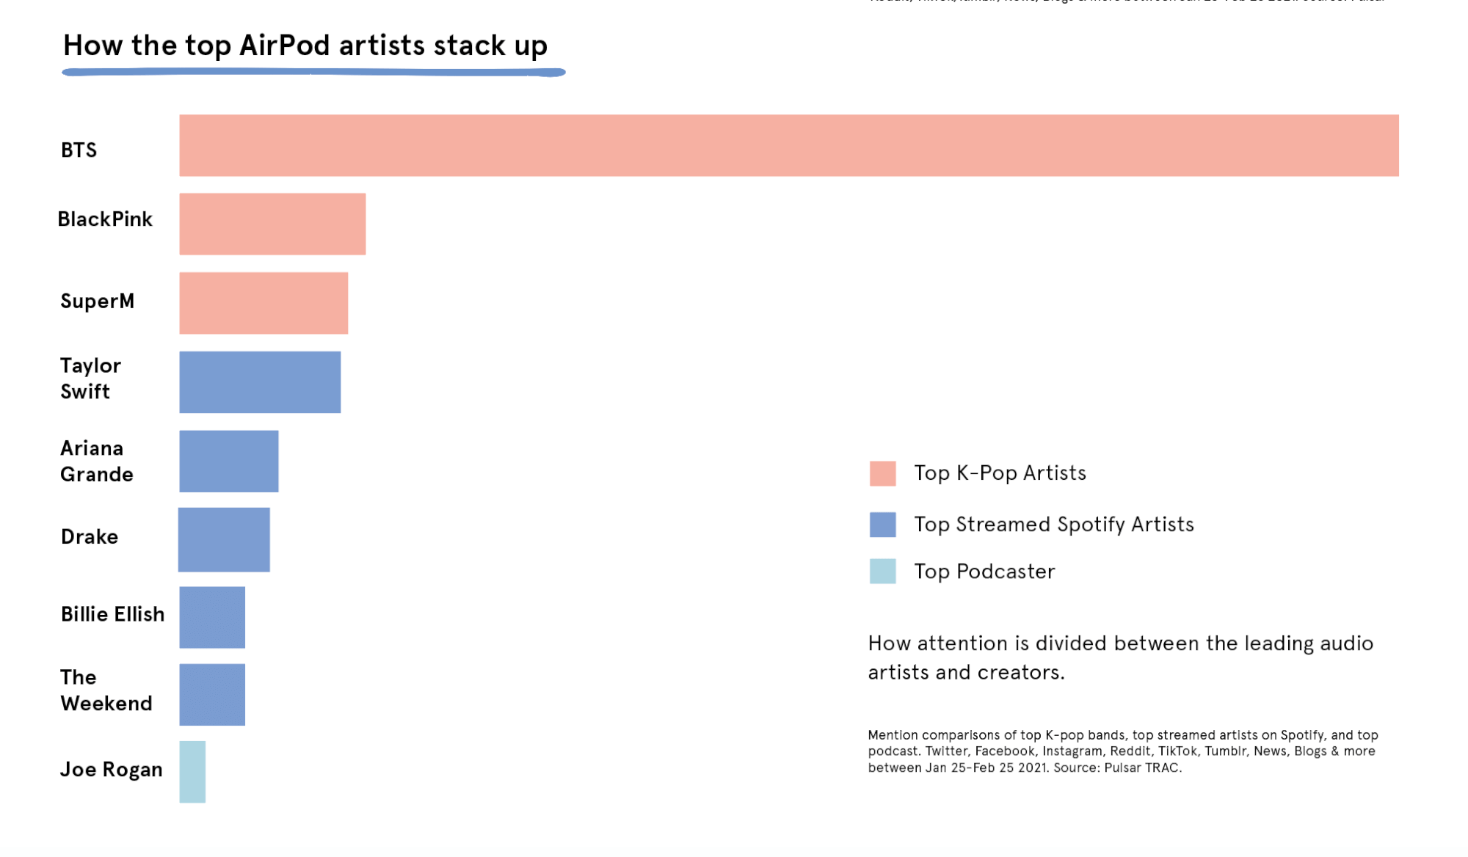The height and width of the screenshot is (857, 1468).
Task: Click the bar for The Weekend
Action: (212, 695)
